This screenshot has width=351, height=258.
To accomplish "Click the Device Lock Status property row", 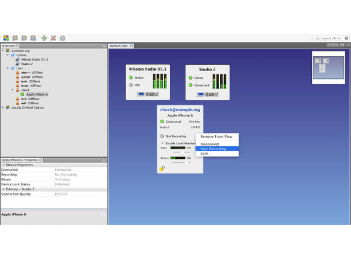I will (54, 185).
